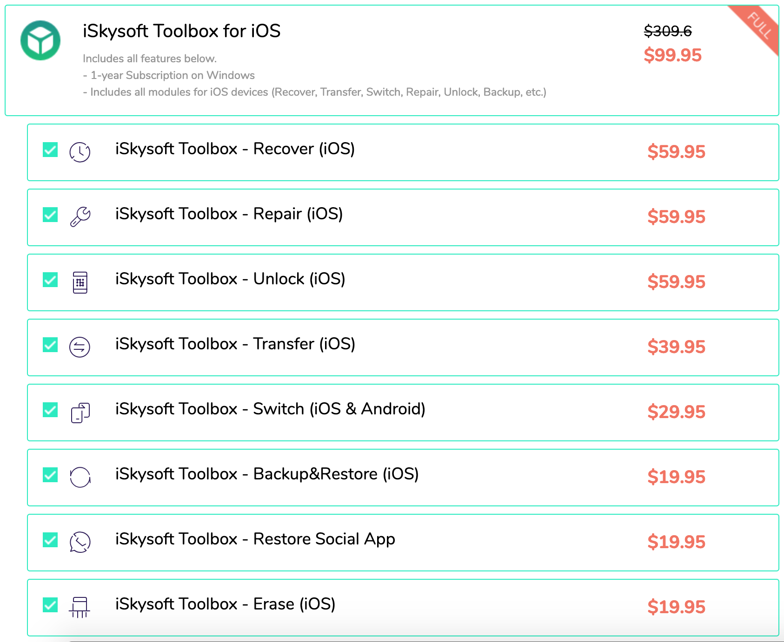Screen dimensions: 784x642
Task: Uncheck the Repair (iOS) checkbox
Action: click(x=50, y=215)
